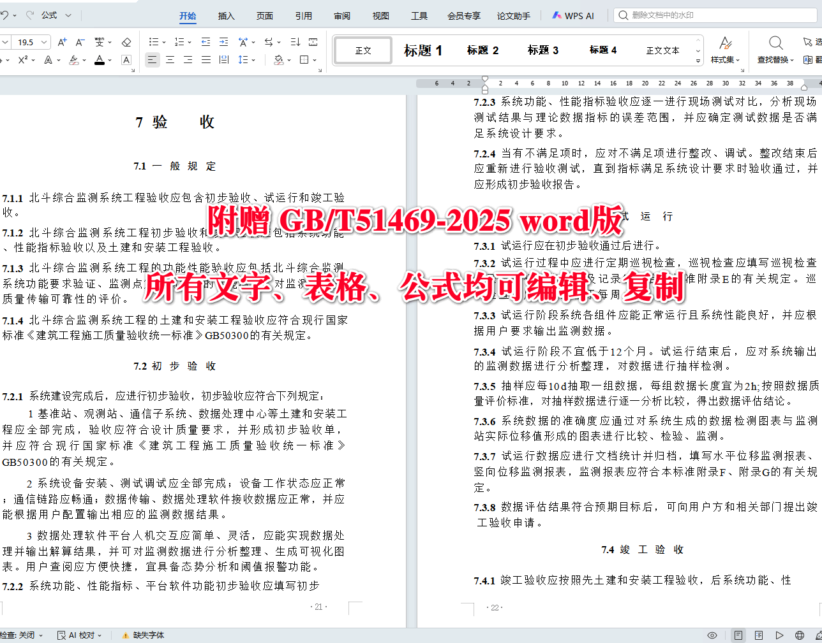This screenshot has width=822, height=643.
Task: Open 查找替换 find and replace
Action: tap(775, 50)
